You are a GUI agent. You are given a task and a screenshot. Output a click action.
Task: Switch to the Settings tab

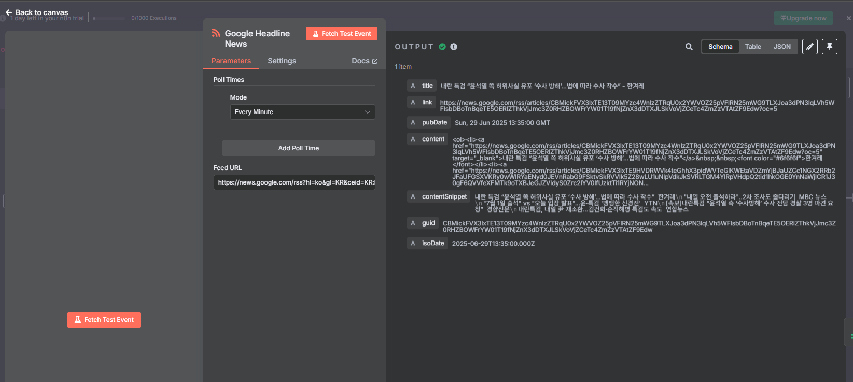282,61
